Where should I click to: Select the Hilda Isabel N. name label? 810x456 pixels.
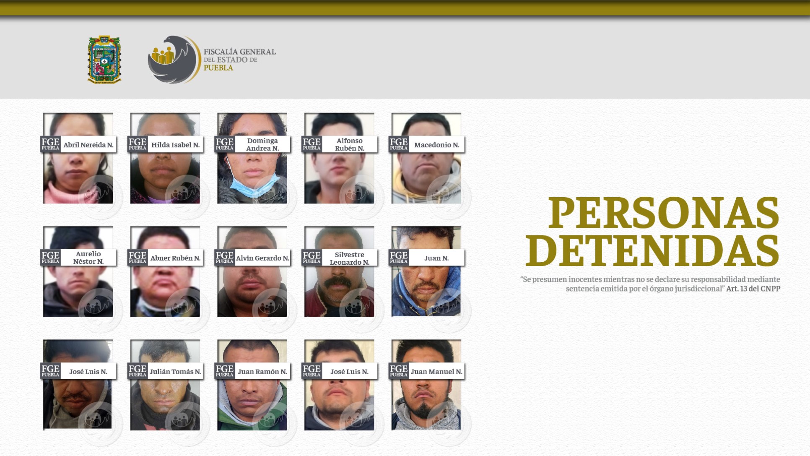point(175,145)
